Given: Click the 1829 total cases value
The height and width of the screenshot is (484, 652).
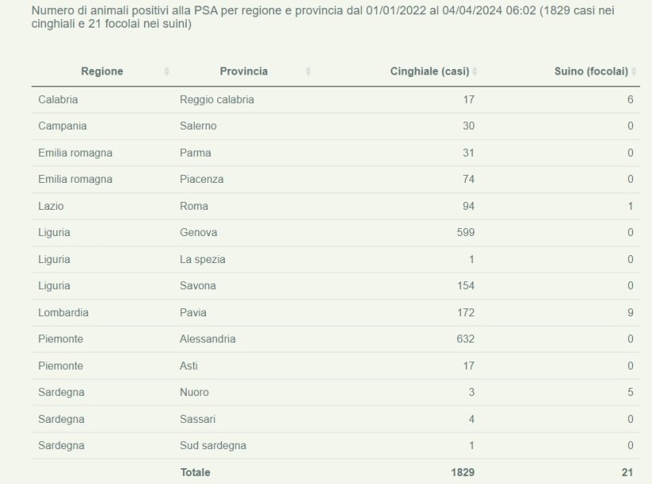Looking at the screenshot, I should pyautogui.click(x=461, y=472).
